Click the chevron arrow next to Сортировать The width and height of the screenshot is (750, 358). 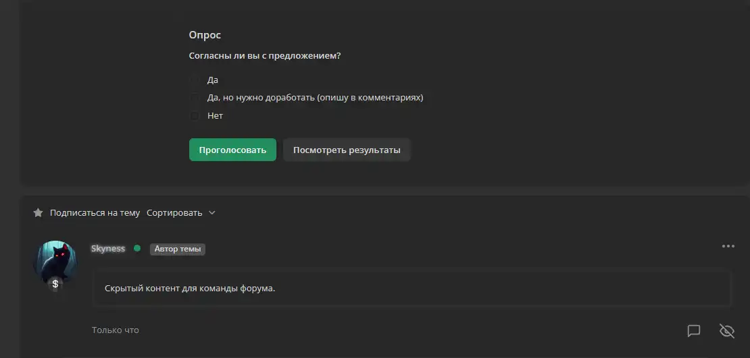click(212, 213)
